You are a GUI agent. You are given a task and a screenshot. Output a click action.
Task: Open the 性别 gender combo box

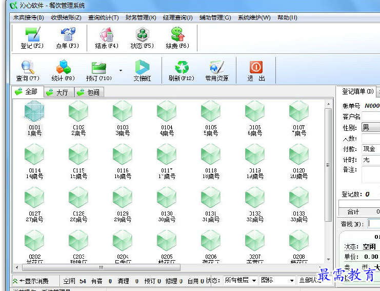(x=371, y=127)
